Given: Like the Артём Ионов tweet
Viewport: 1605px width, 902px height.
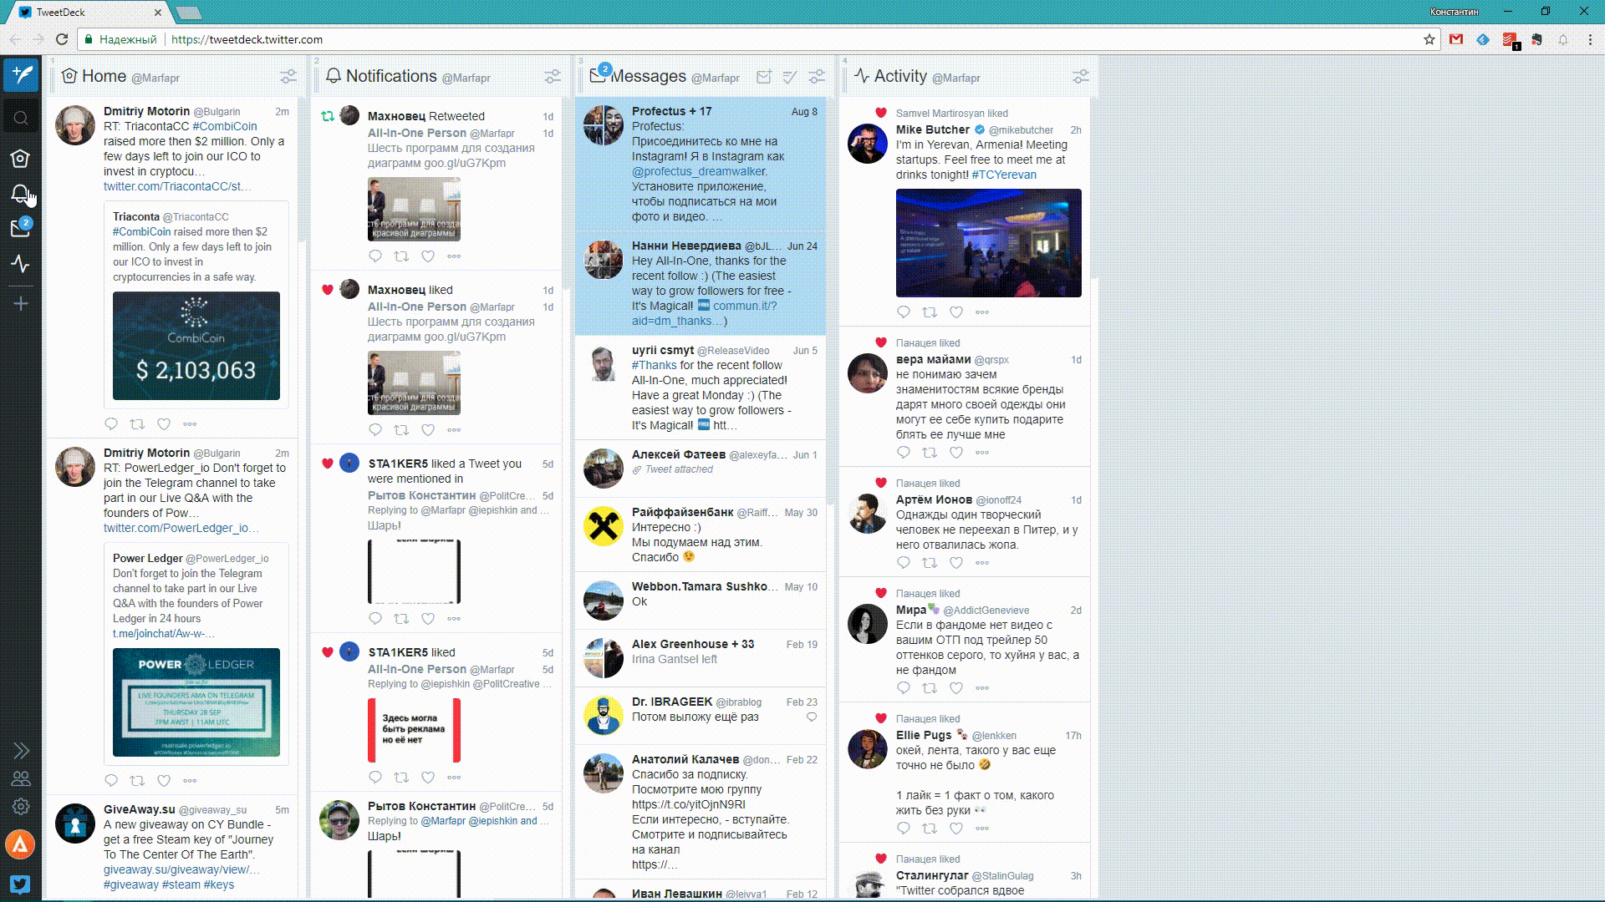Looking at the screenshot, I should pos(956,563).
